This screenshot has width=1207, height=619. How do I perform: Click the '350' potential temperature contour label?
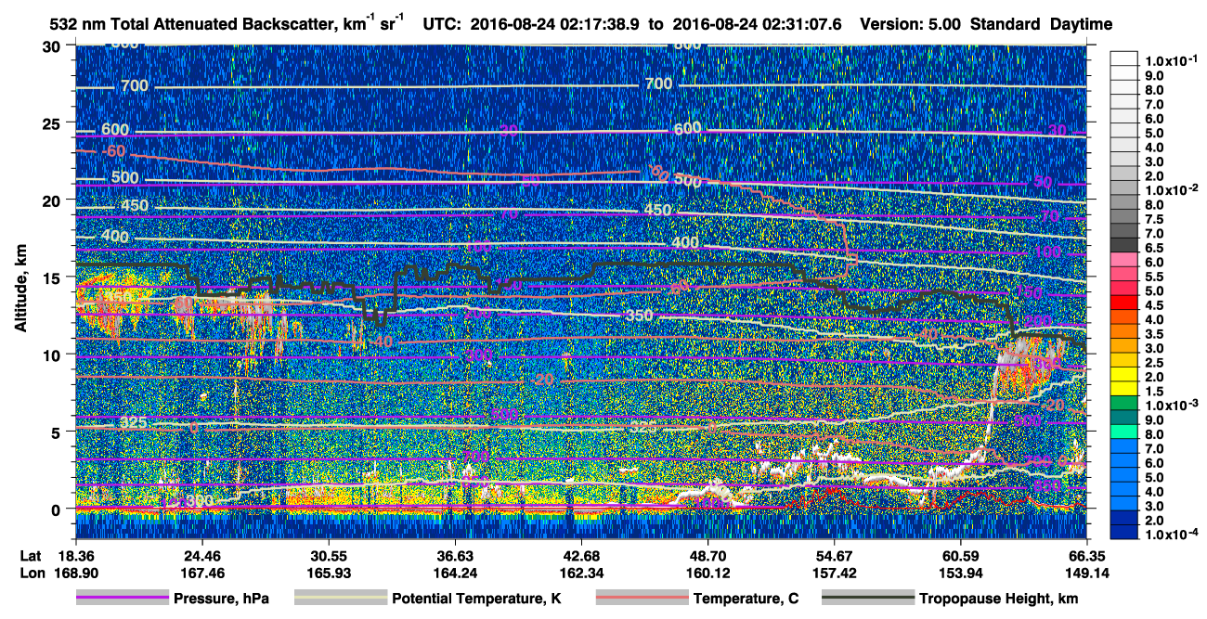click(639, 316)
